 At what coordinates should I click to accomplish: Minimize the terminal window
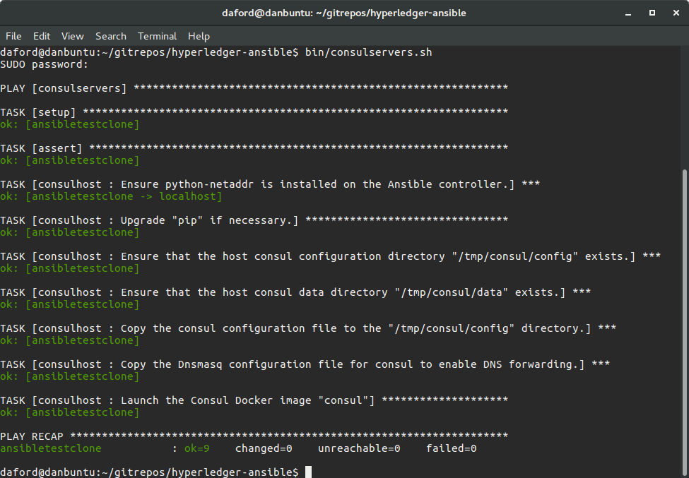[x=628, y=13]
